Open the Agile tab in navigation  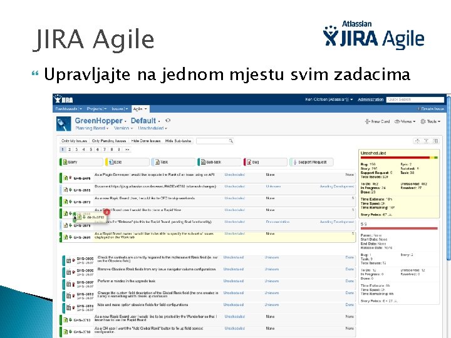[x=140, y=109]
